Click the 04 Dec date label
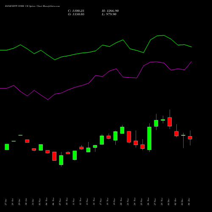This screenshot has width=212, height=212. tap(189, 202)
